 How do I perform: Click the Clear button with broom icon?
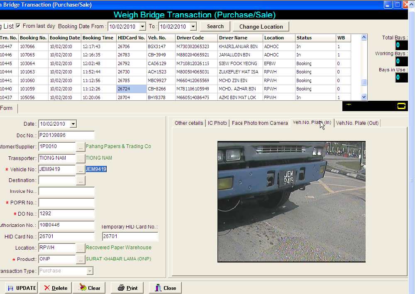click(x=89, y=288)
